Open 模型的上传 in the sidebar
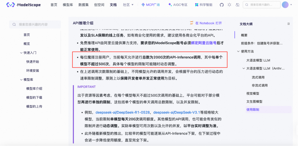This screenshot has height=146, width=298. [x=34, y=106]
